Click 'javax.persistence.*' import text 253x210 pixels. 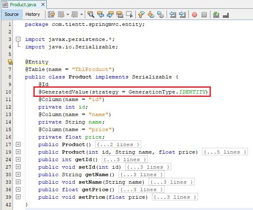(x=80, y=39)
